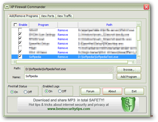Click the Download and share MP3 banner text
Viewport: 158px width, 122px height.
pyautogui.click(x=69, y=100)
